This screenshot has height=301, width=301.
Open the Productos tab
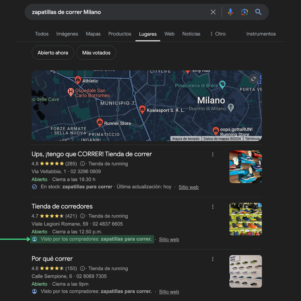pyautogui.click(x=120, y=34)
